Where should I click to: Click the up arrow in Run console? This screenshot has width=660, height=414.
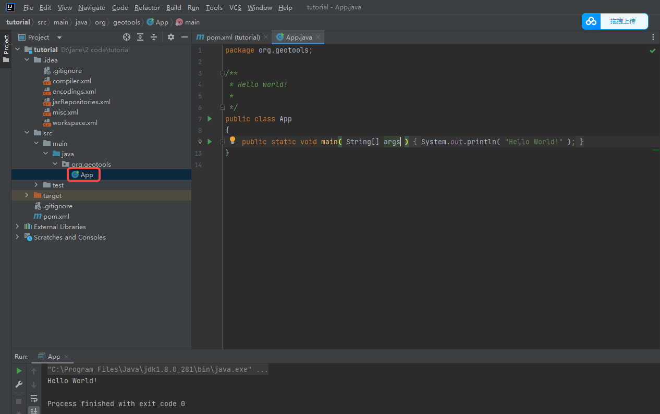[x=34, y=371]
